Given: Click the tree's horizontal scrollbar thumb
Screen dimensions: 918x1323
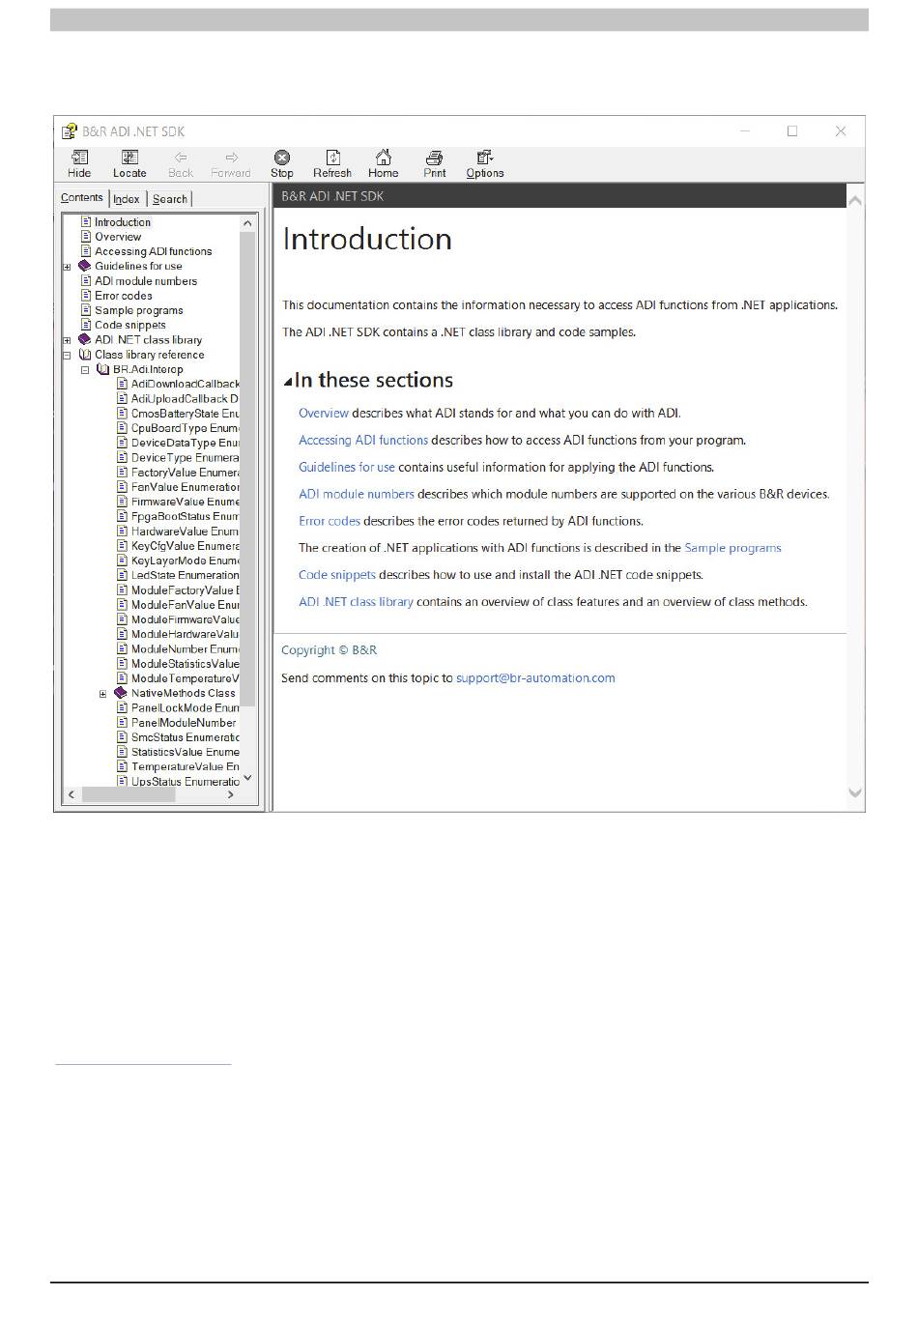Looking at the screenshot, I should pos(129,794).
